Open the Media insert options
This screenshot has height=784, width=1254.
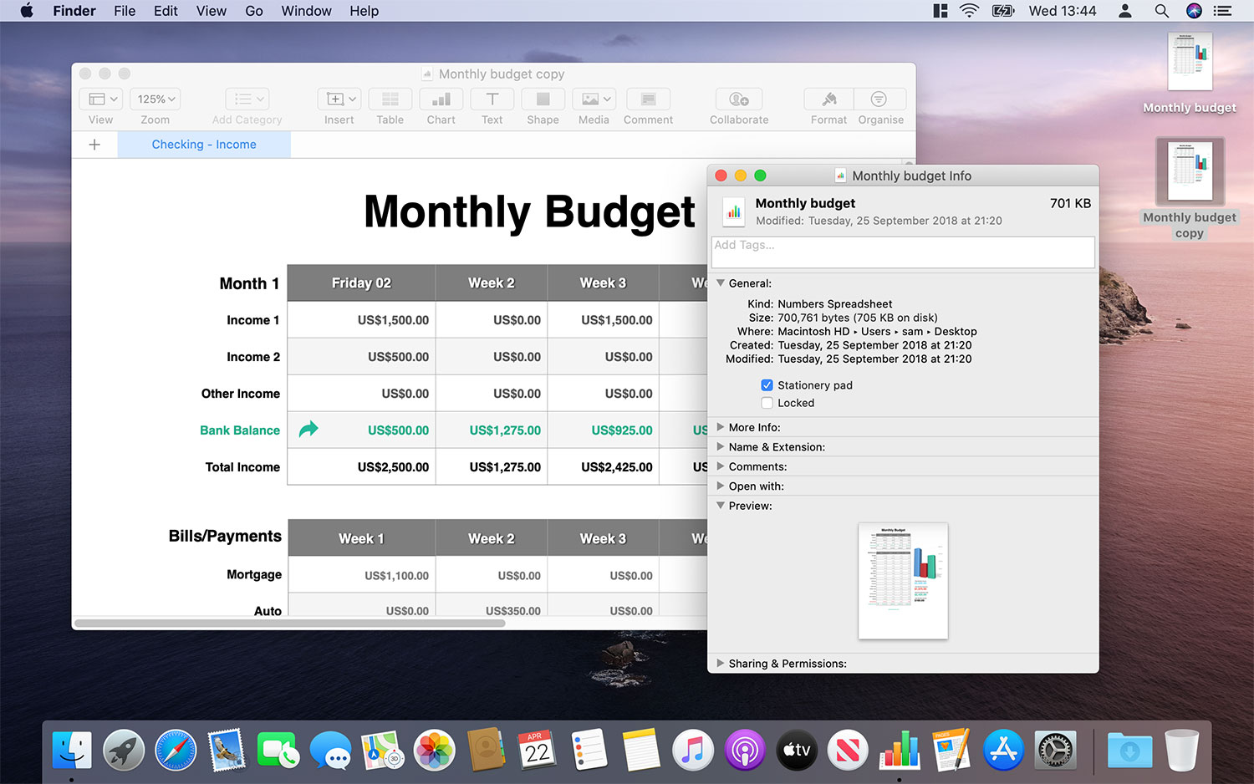(594, 99)
